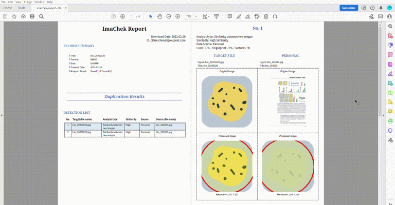Open the Window menu

coord(39,2)
